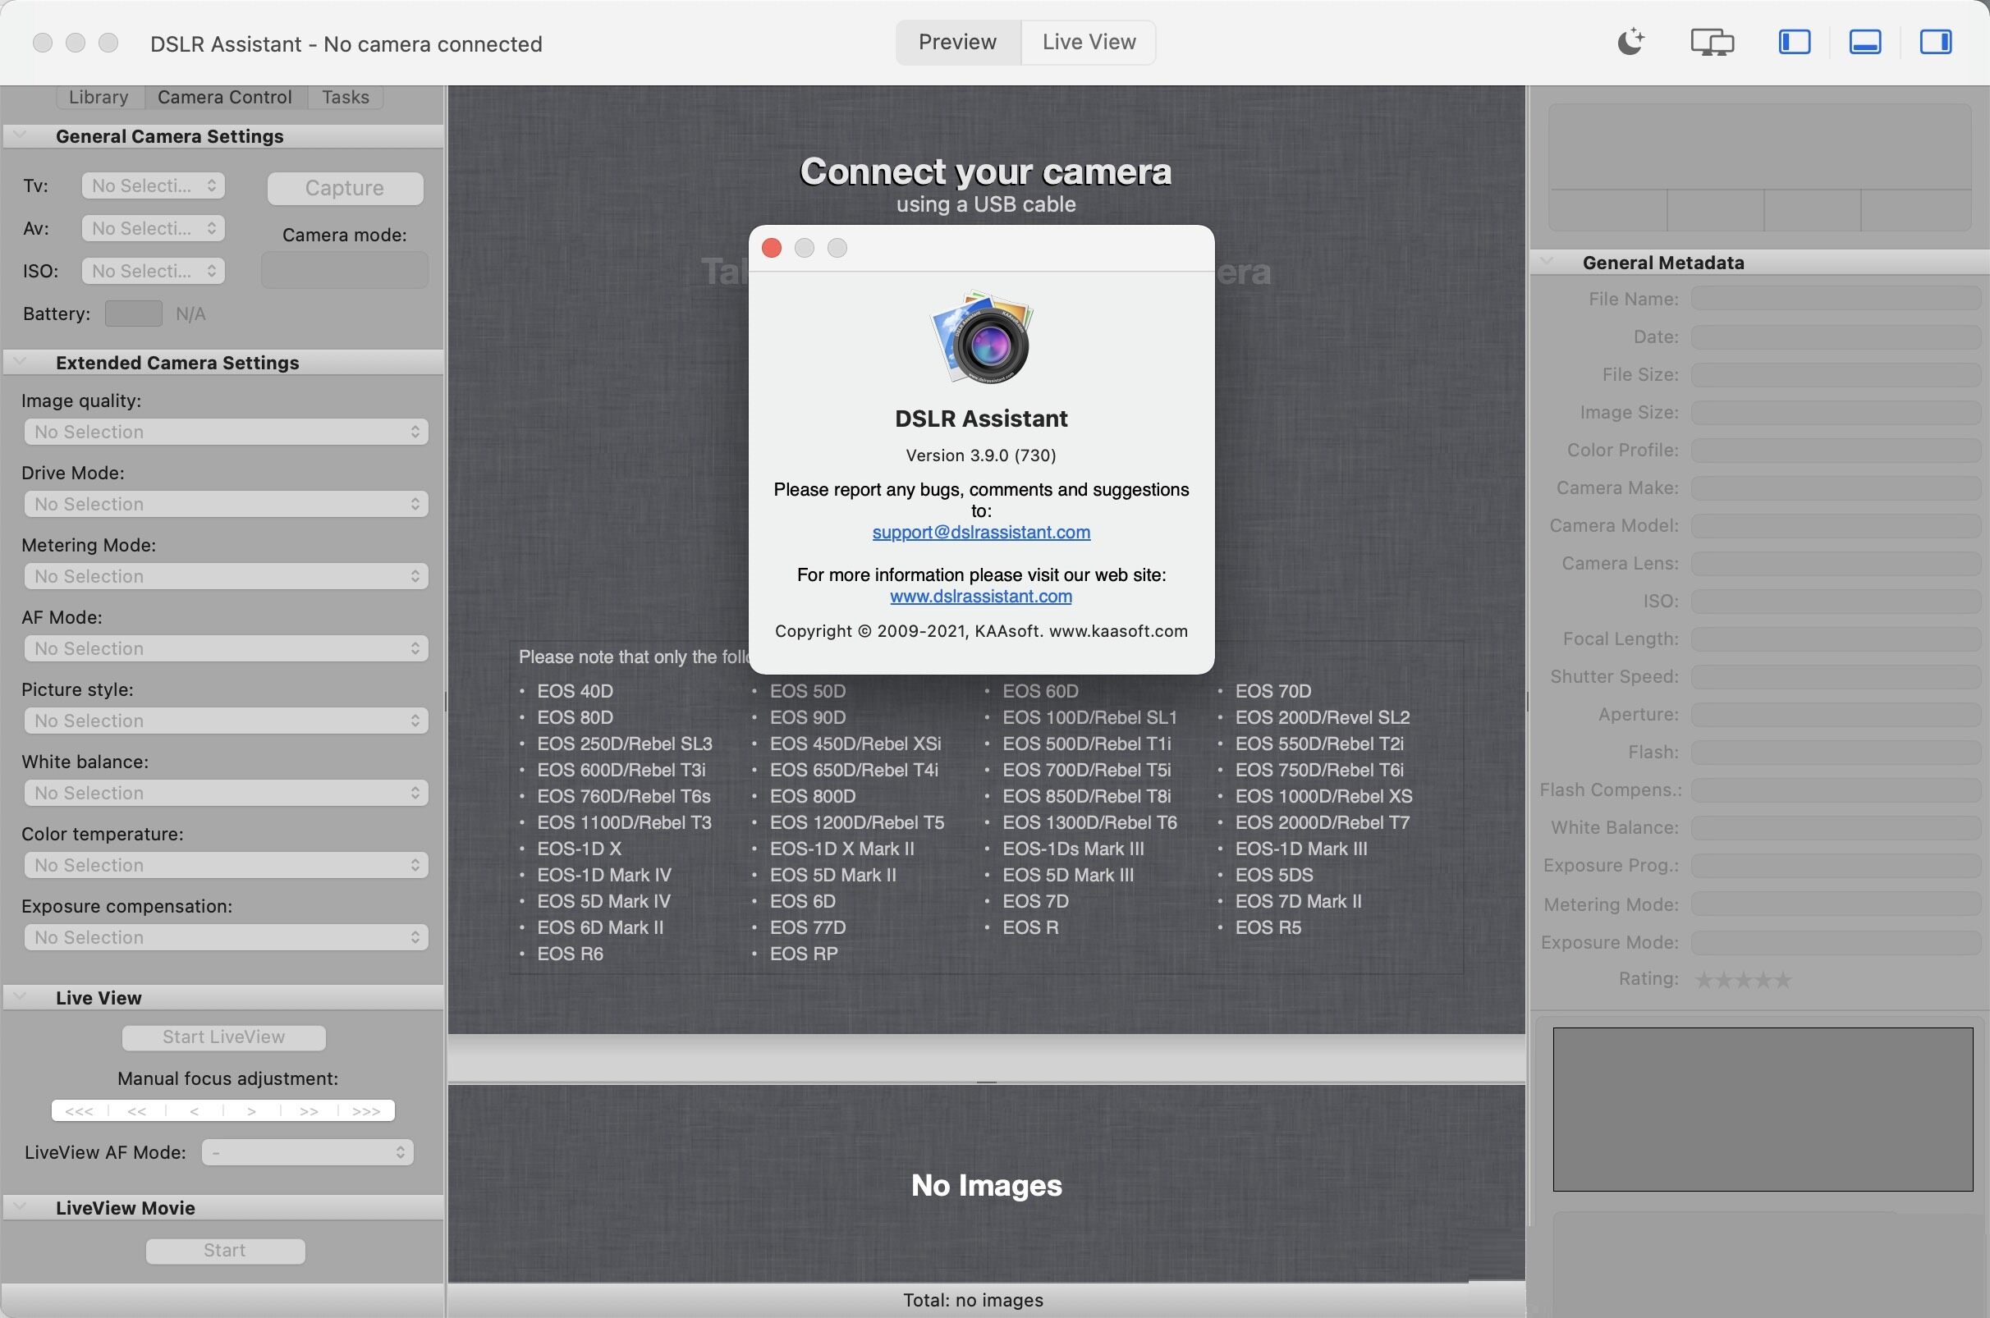1990x1318 pixels.
Task: Switch to the Library tab
Action: click(95, 93)
